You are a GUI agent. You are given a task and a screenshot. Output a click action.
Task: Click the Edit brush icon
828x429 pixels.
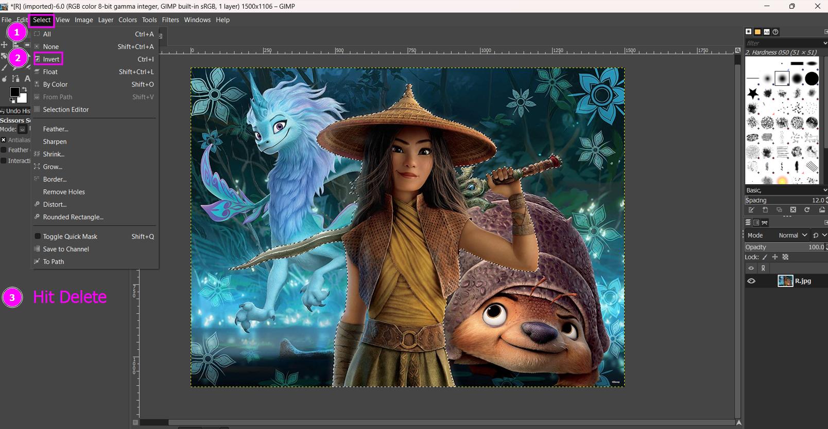(751, 210)
